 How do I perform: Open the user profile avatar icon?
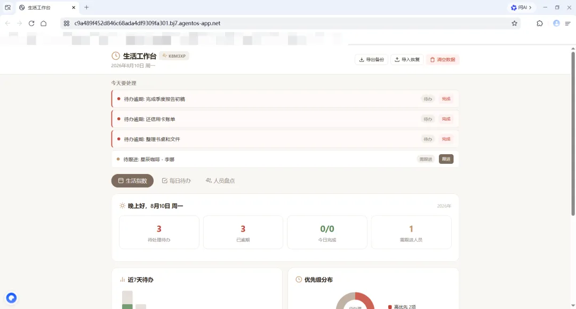point(556,23)
